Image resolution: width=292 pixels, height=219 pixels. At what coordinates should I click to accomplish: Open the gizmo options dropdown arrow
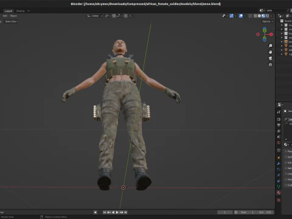[x=235, y=16]
